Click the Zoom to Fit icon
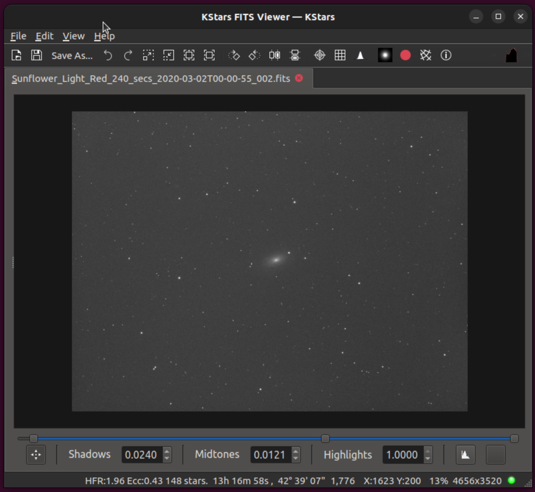Image resolution: width=535 pixels, height=492 pixels. [x=209, y=55]
